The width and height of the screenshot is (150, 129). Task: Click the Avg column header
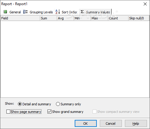pos(65,18)
